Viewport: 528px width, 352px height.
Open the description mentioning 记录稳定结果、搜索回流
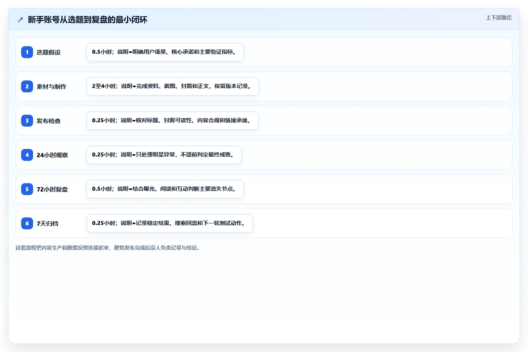point(170,223)
